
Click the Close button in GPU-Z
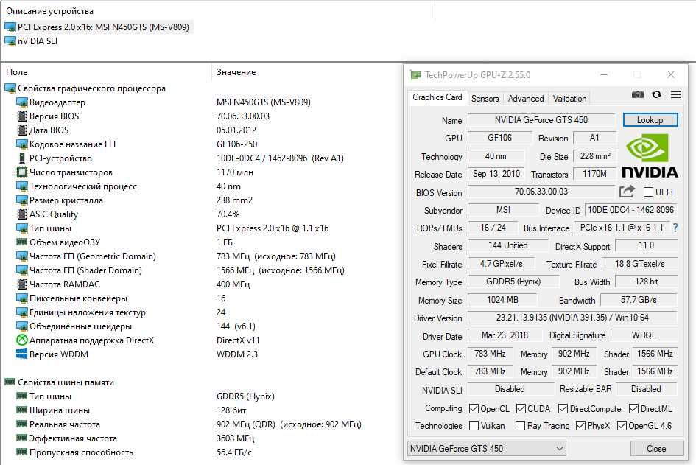pyautogui.click(x=656, y=449)
